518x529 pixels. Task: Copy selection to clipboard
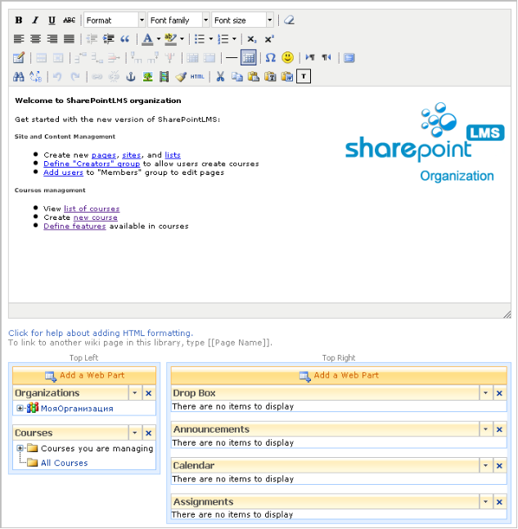coord(237,77)
